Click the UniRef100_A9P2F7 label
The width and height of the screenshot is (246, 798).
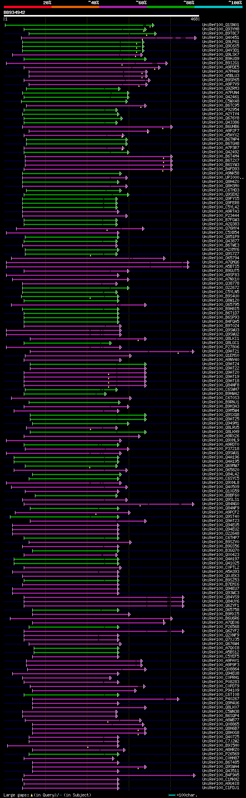[x=221, y=131]
